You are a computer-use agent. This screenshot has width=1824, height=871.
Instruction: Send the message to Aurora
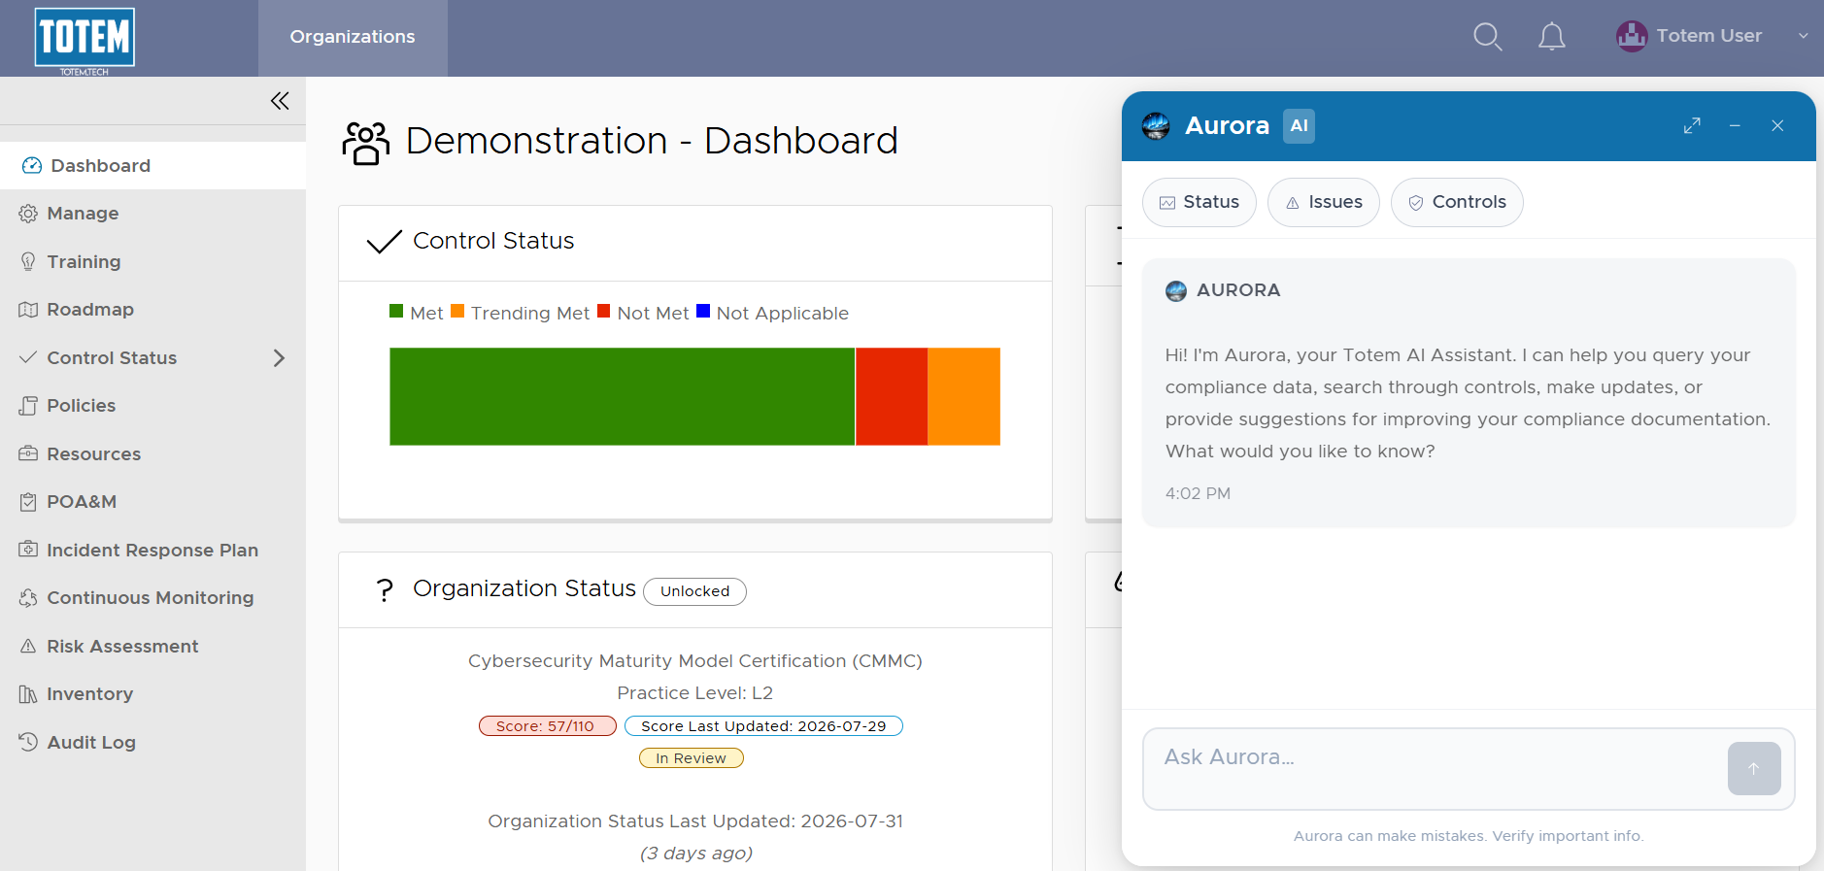(1754, 769)
